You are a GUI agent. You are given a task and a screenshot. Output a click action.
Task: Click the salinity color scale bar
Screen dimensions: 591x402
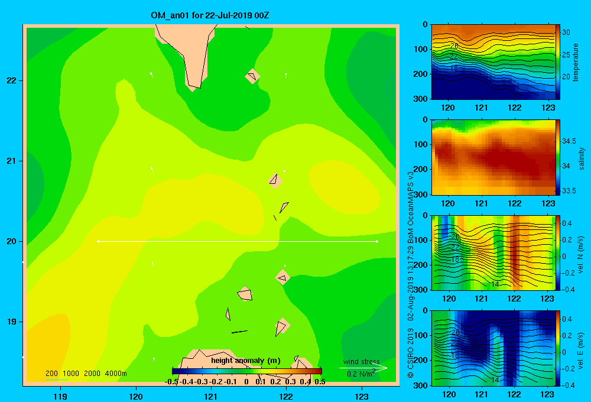pyautogui.click(x=558, y=157)
